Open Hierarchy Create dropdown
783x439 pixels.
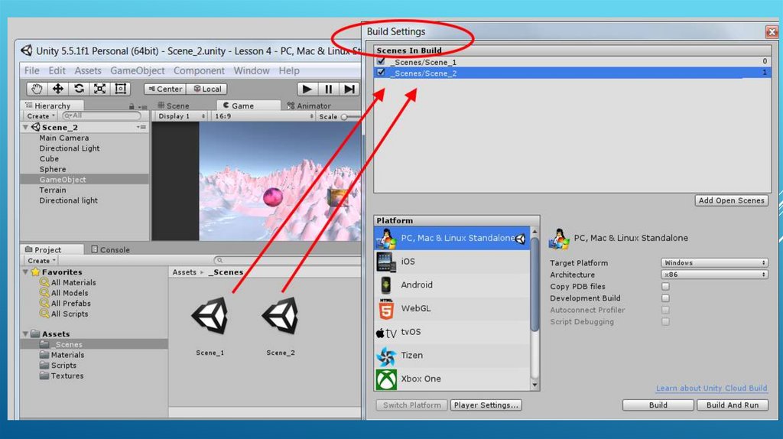point(41,115)
